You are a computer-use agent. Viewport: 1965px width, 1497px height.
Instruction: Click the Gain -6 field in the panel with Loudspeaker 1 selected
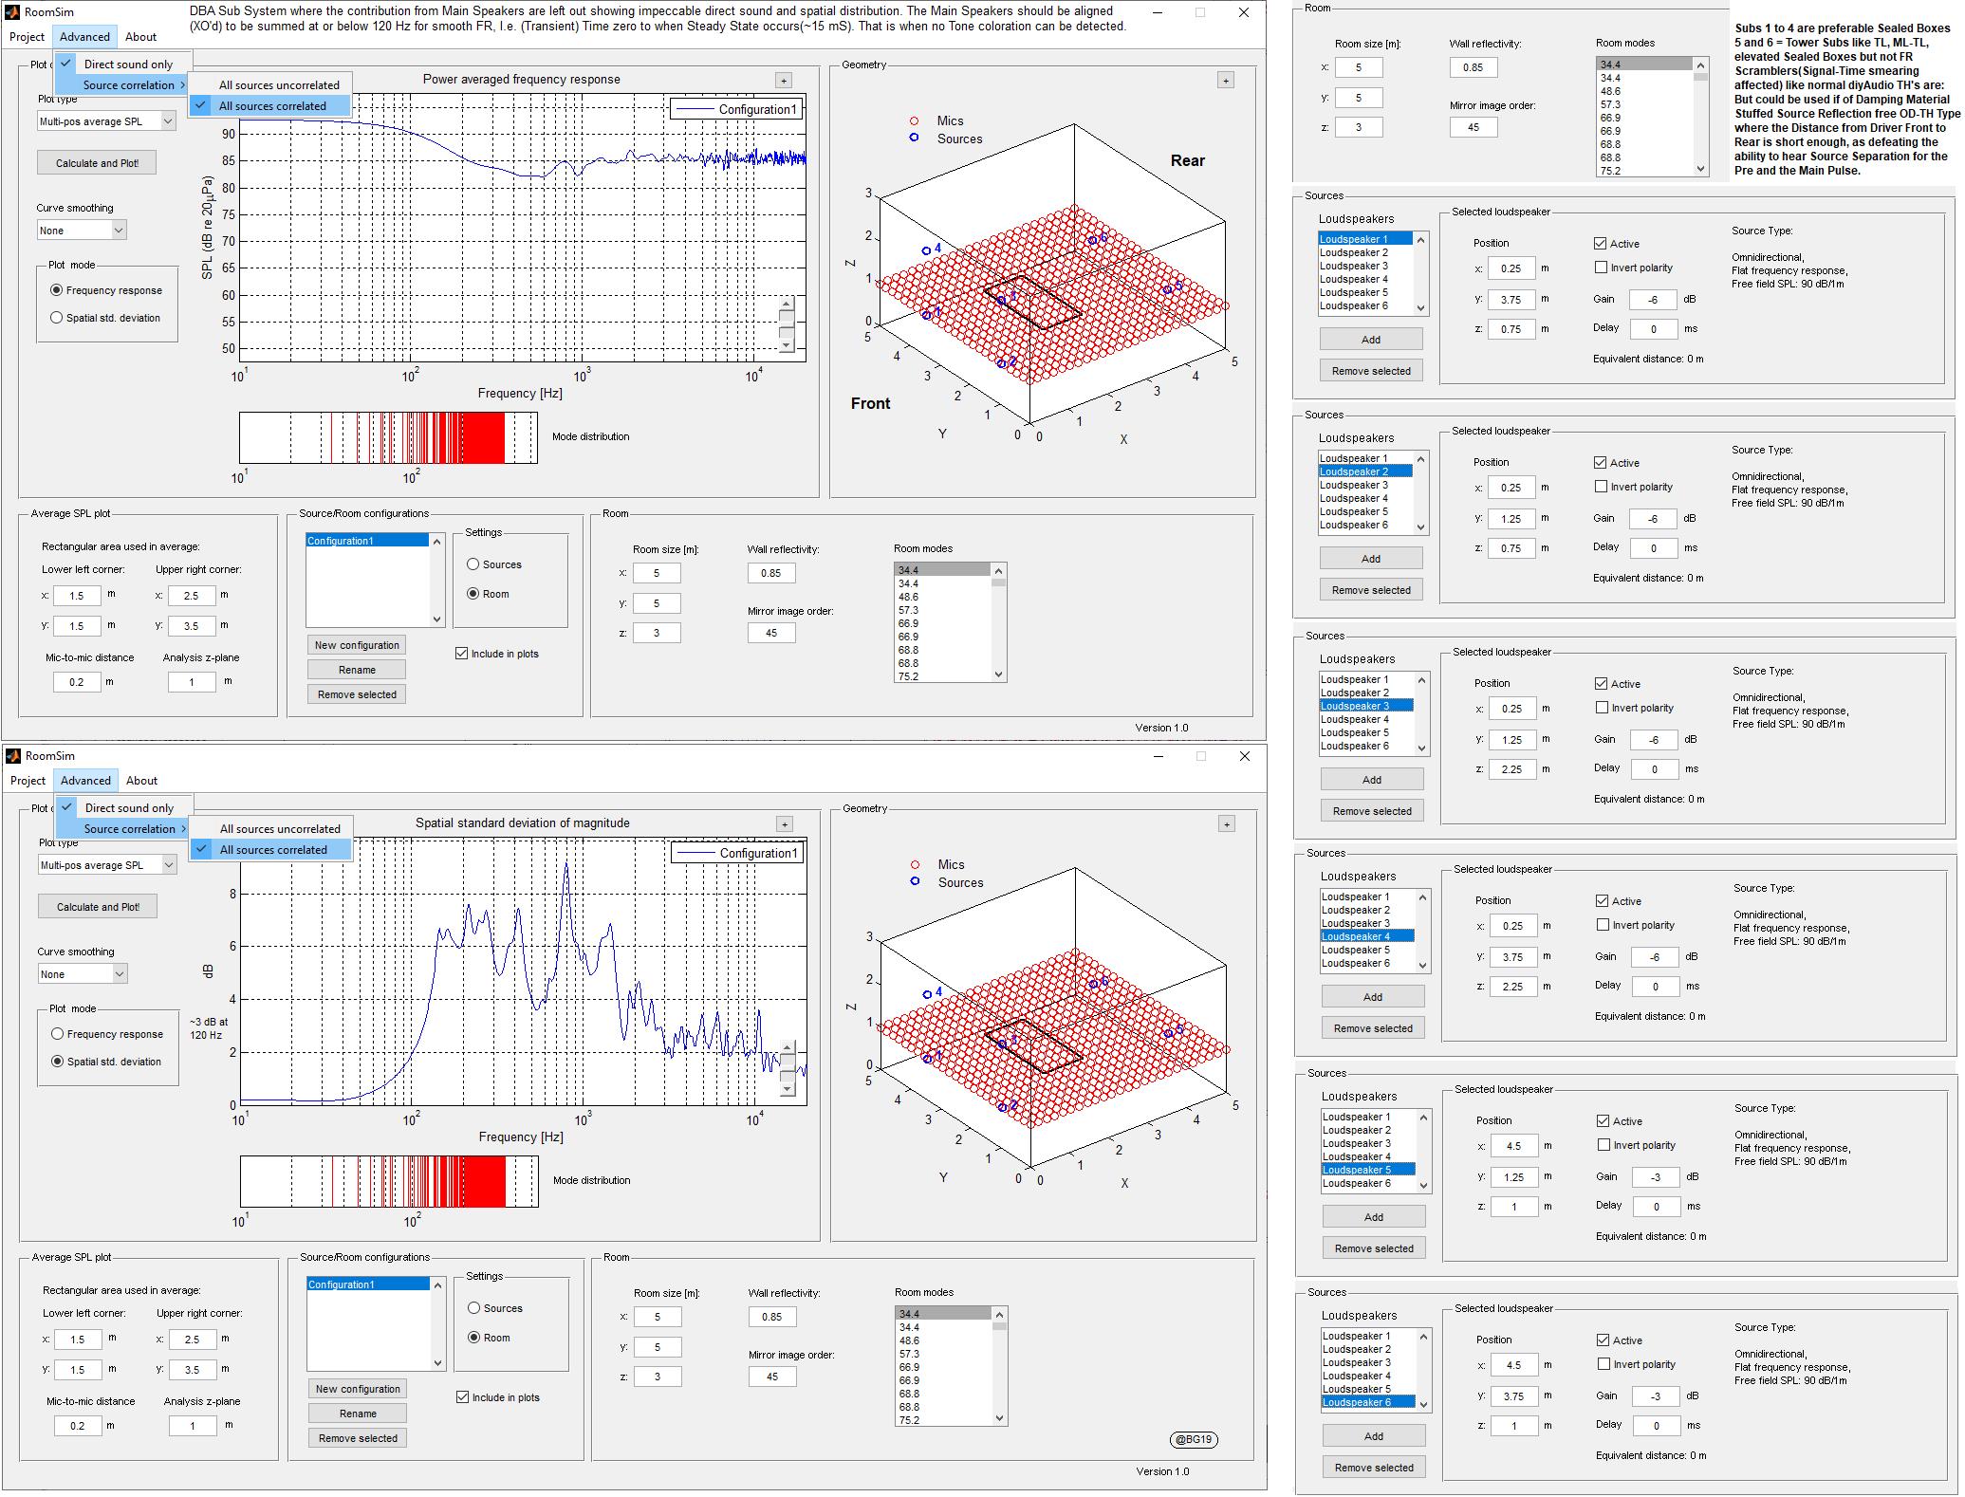(x=1653, y=300)
